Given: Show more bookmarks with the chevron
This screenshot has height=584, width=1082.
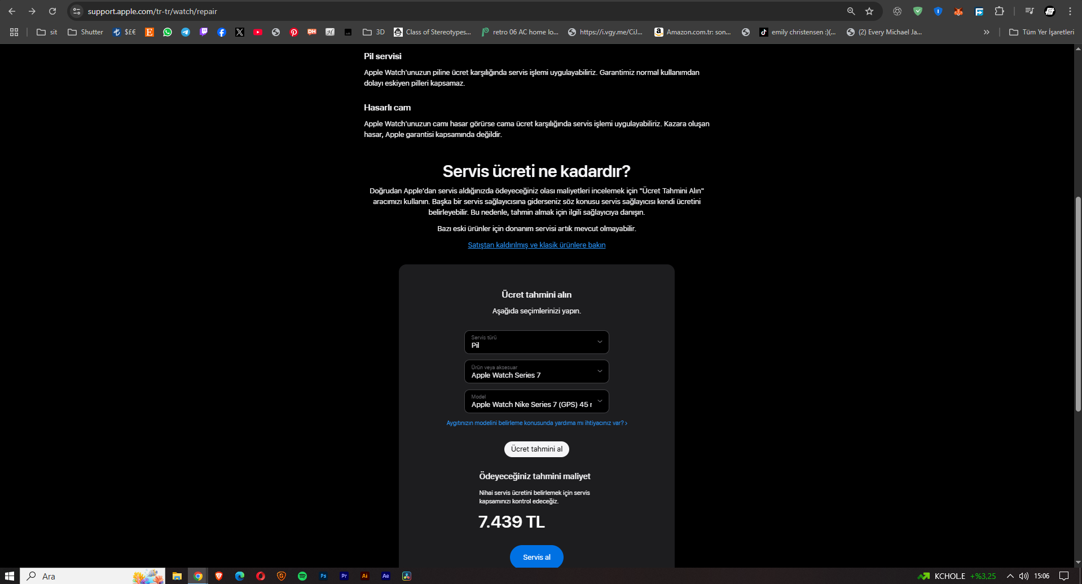Looking at the screenshot, I should pyautogui.click(x=987, y=32).
